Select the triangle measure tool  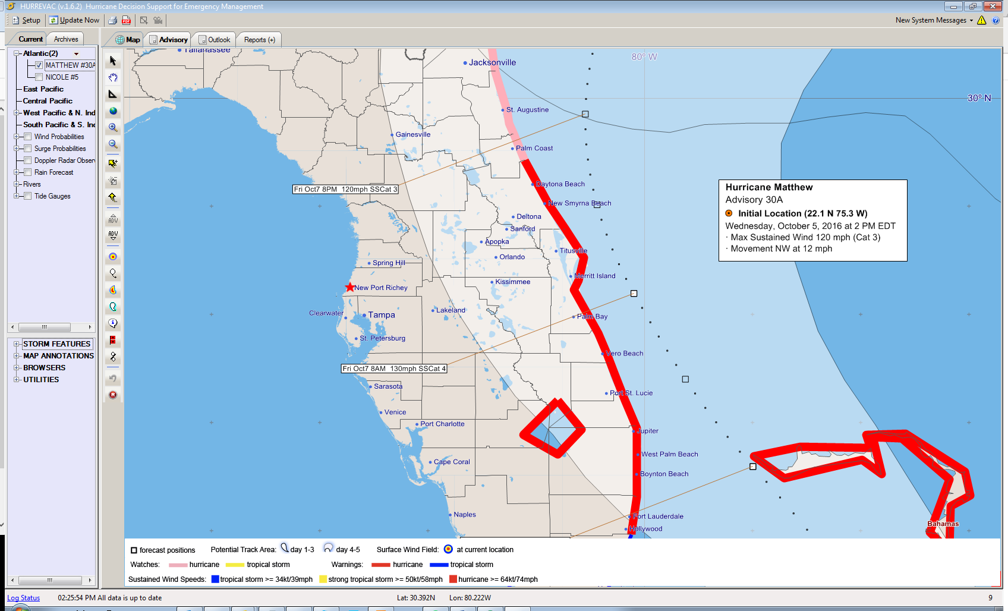click(113, 95)
